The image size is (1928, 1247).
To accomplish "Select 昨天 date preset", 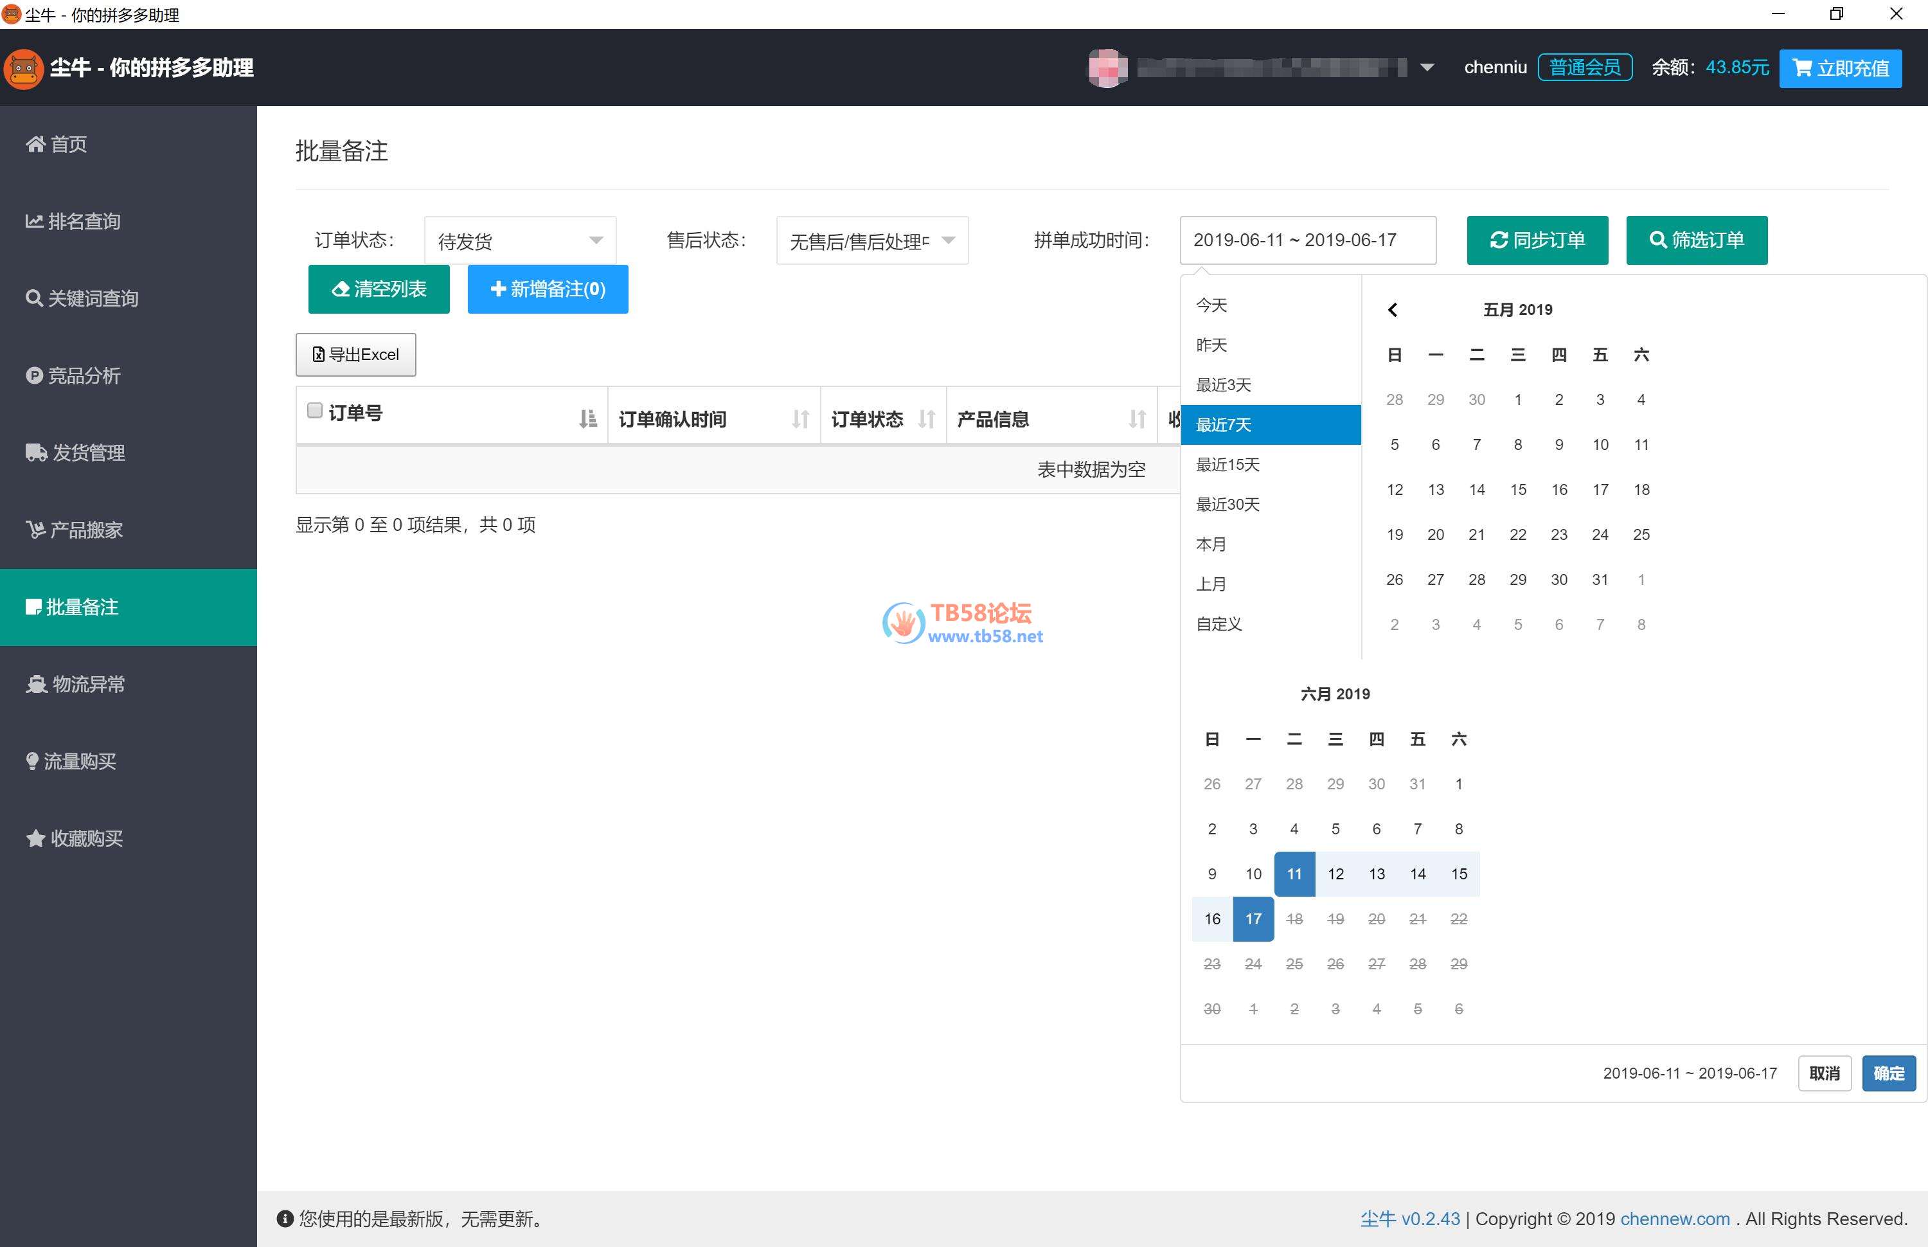I will 1271,345.
